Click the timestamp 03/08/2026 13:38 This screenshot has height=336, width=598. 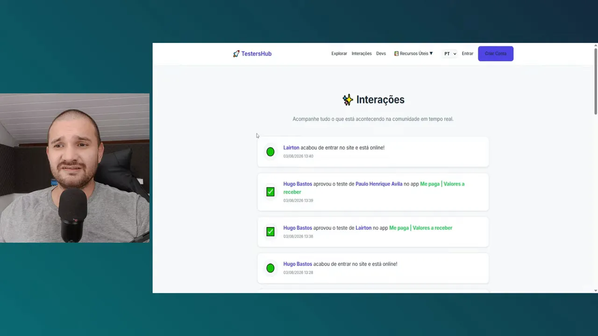[x=298, y=237]
